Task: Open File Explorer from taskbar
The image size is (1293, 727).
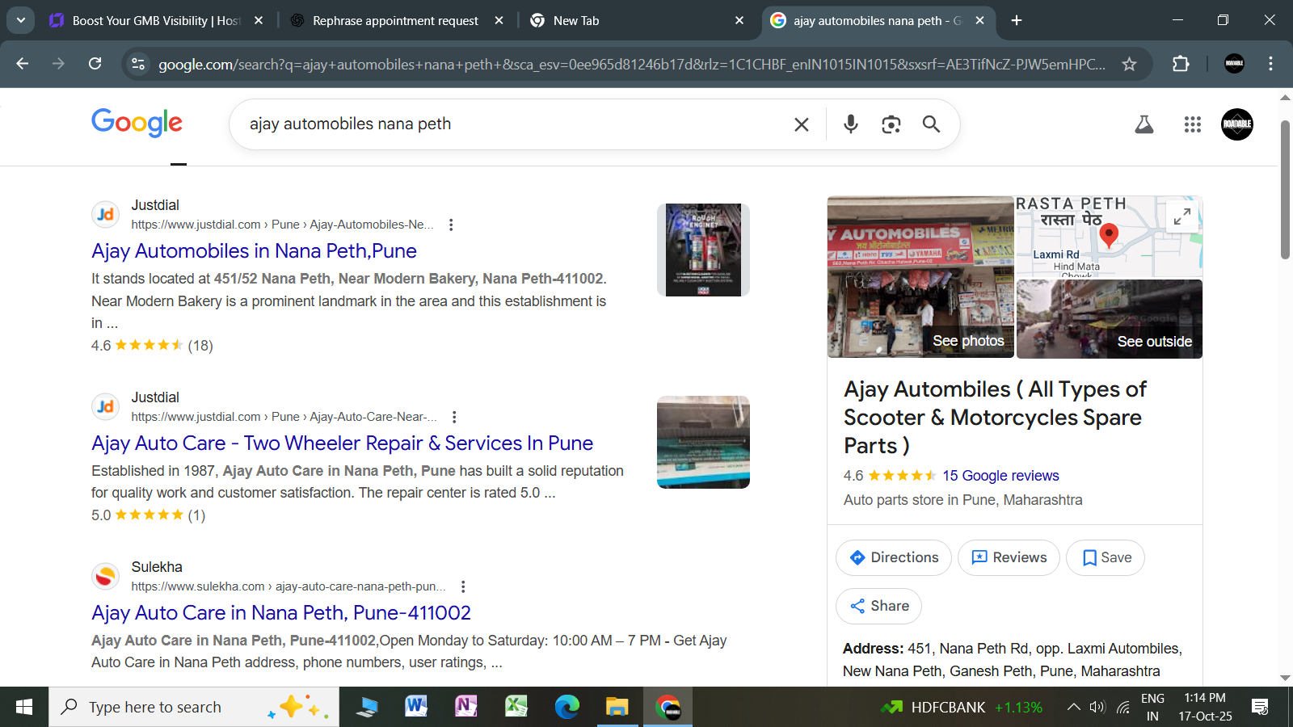Action: (x=617, y=707)
